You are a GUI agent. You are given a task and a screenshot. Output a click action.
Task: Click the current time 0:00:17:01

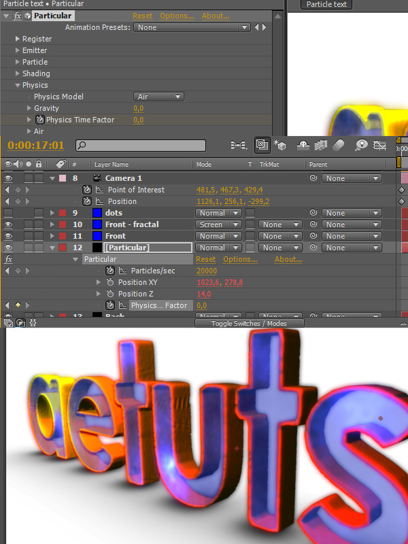pos(36,145)
